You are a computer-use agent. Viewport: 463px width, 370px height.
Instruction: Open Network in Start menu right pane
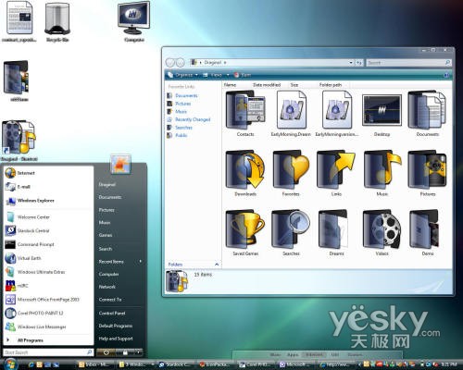tap(107, 287)
